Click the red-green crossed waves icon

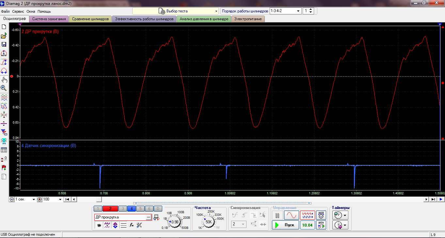coord(4,115)
